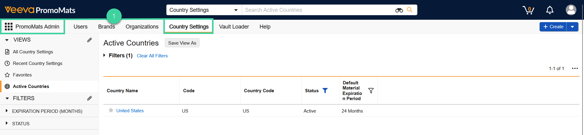This screenshot has width=584, height=135.
Task: Expand the Filters (1) disclosure
Action: 104,55
